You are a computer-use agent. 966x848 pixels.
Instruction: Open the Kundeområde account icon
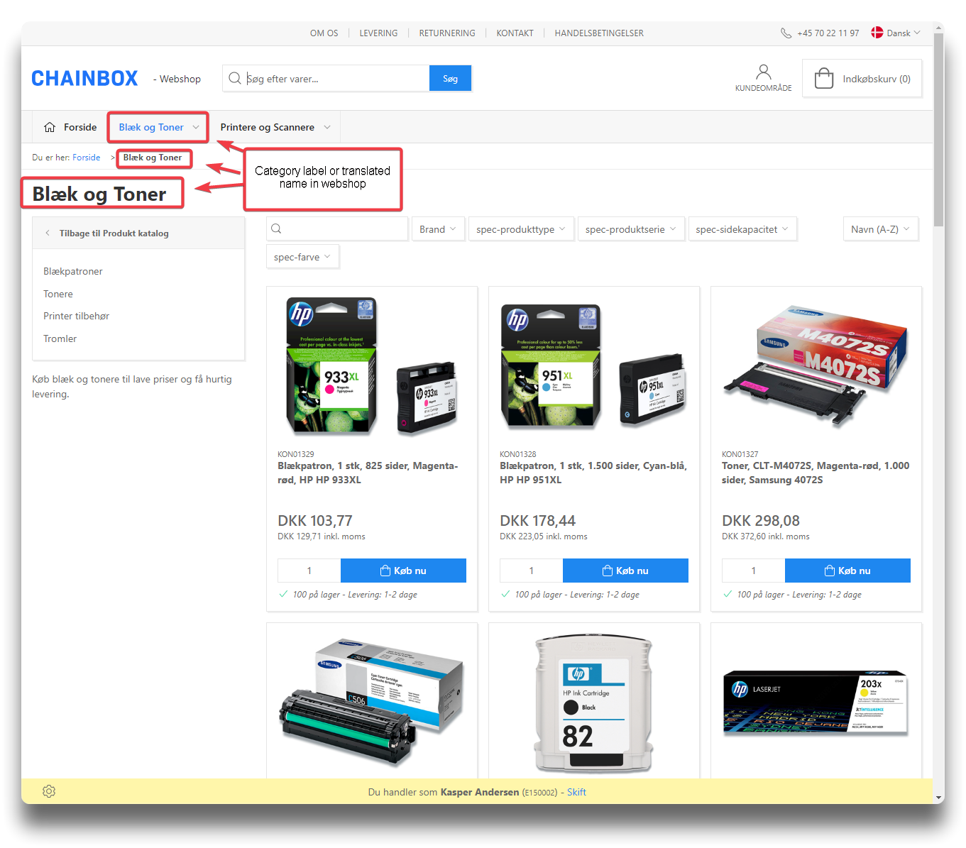point(763,72)
